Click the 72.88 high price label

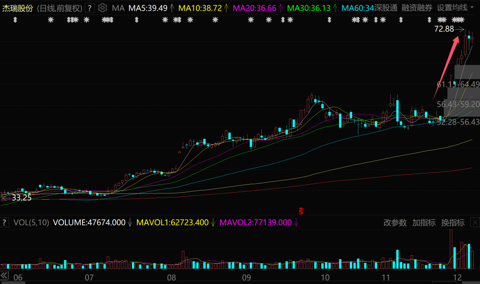point(444,29)
